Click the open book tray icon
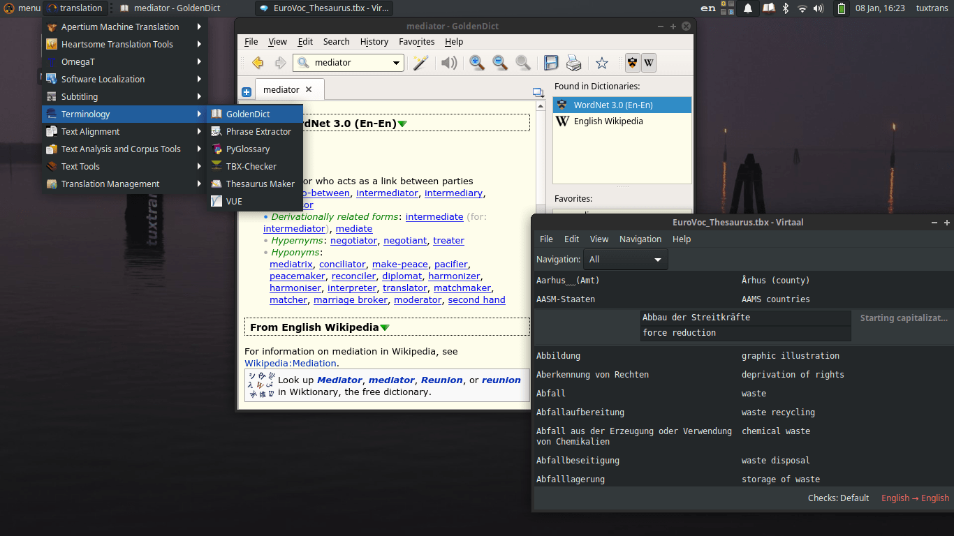Image resolution: width=954 pixels, height=536 pixels. click(x=768, y=8)
